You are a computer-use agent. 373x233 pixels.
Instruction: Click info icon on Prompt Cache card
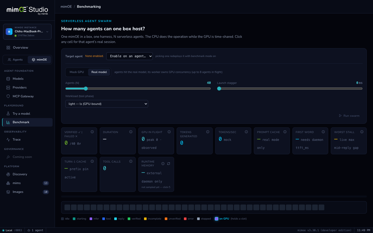[x=285, y=132]
